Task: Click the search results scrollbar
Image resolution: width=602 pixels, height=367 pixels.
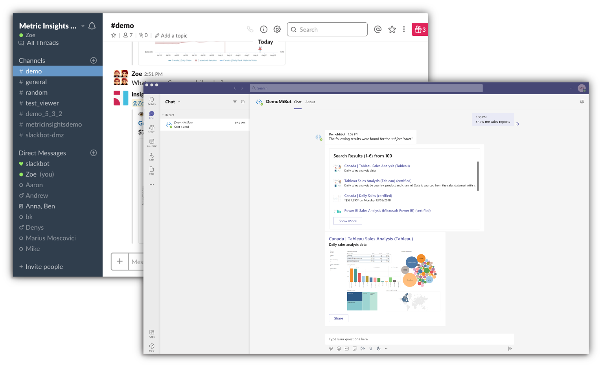Action: [x=478, y=176]
